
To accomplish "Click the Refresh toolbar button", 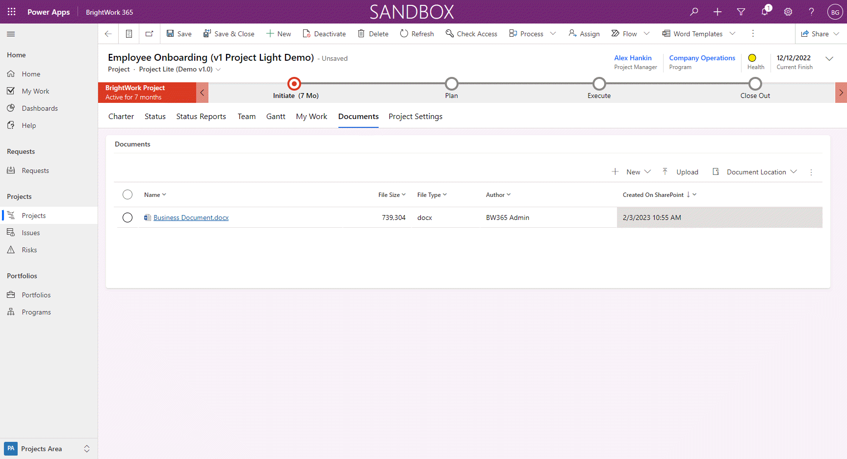I will pyautogui.click(x=417, y=34).
